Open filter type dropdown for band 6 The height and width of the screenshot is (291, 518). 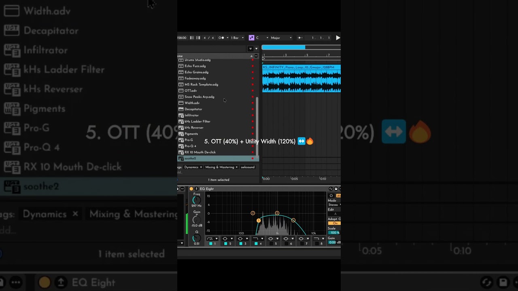[289, 238]
